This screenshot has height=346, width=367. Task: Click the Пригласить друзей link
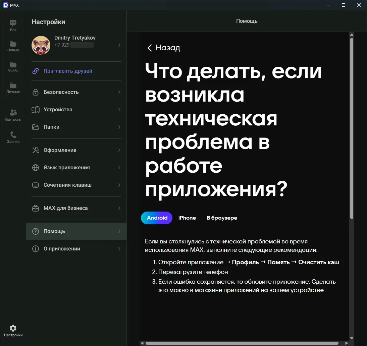click(x=68, y=71)
